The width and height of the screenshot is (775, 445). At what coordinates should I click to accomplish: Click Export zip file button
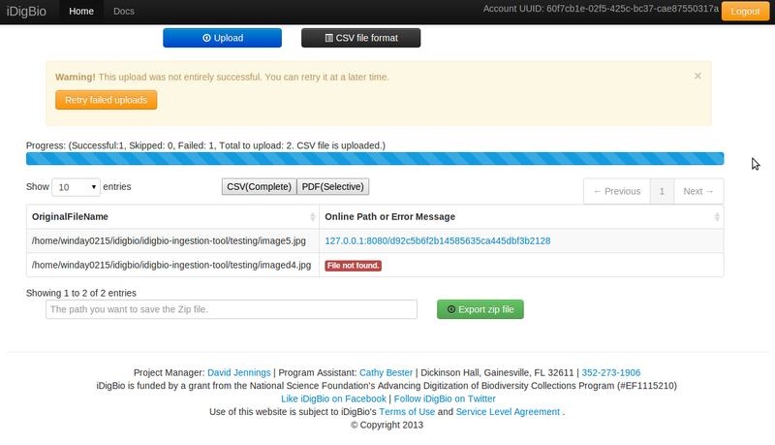pyautogui.click(x=480, y=309)
